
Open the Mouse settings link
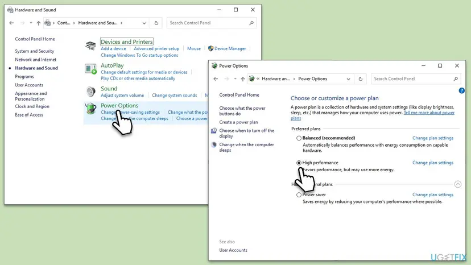tap(194, 48)
